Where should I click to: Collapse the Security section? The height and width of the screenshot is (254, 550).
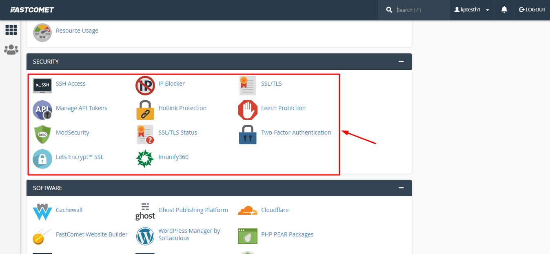point(401,62)
